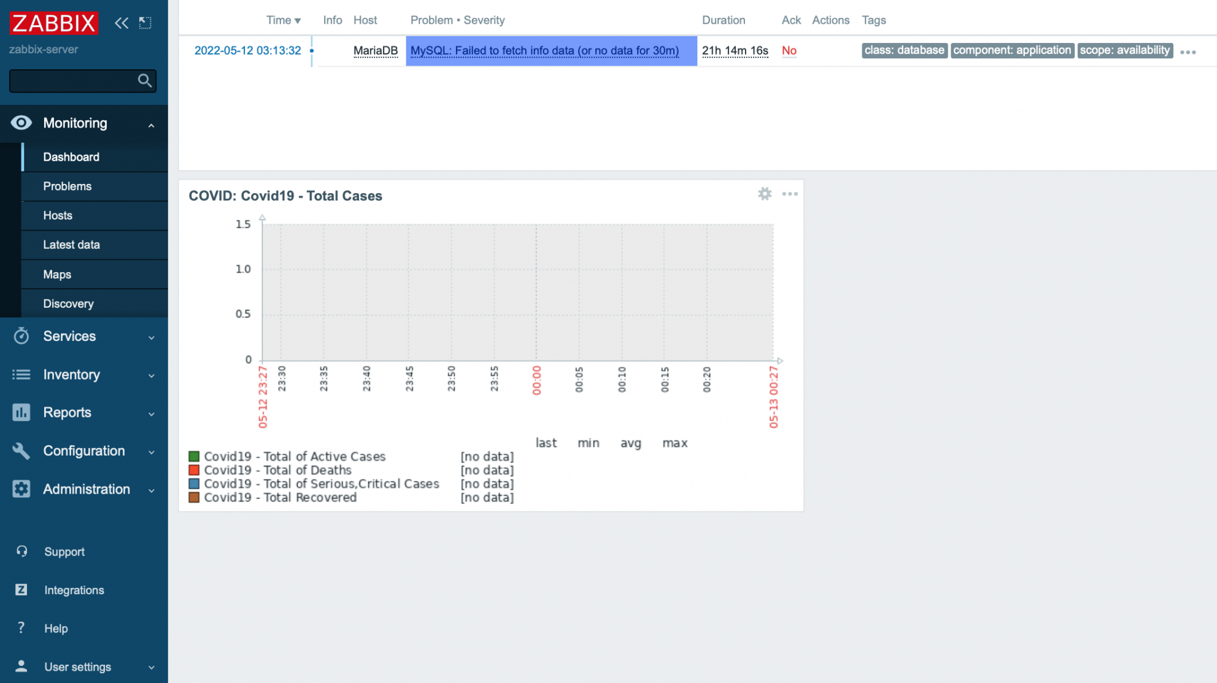Open the graph widget three-dots menu

[x=790, y=194]
